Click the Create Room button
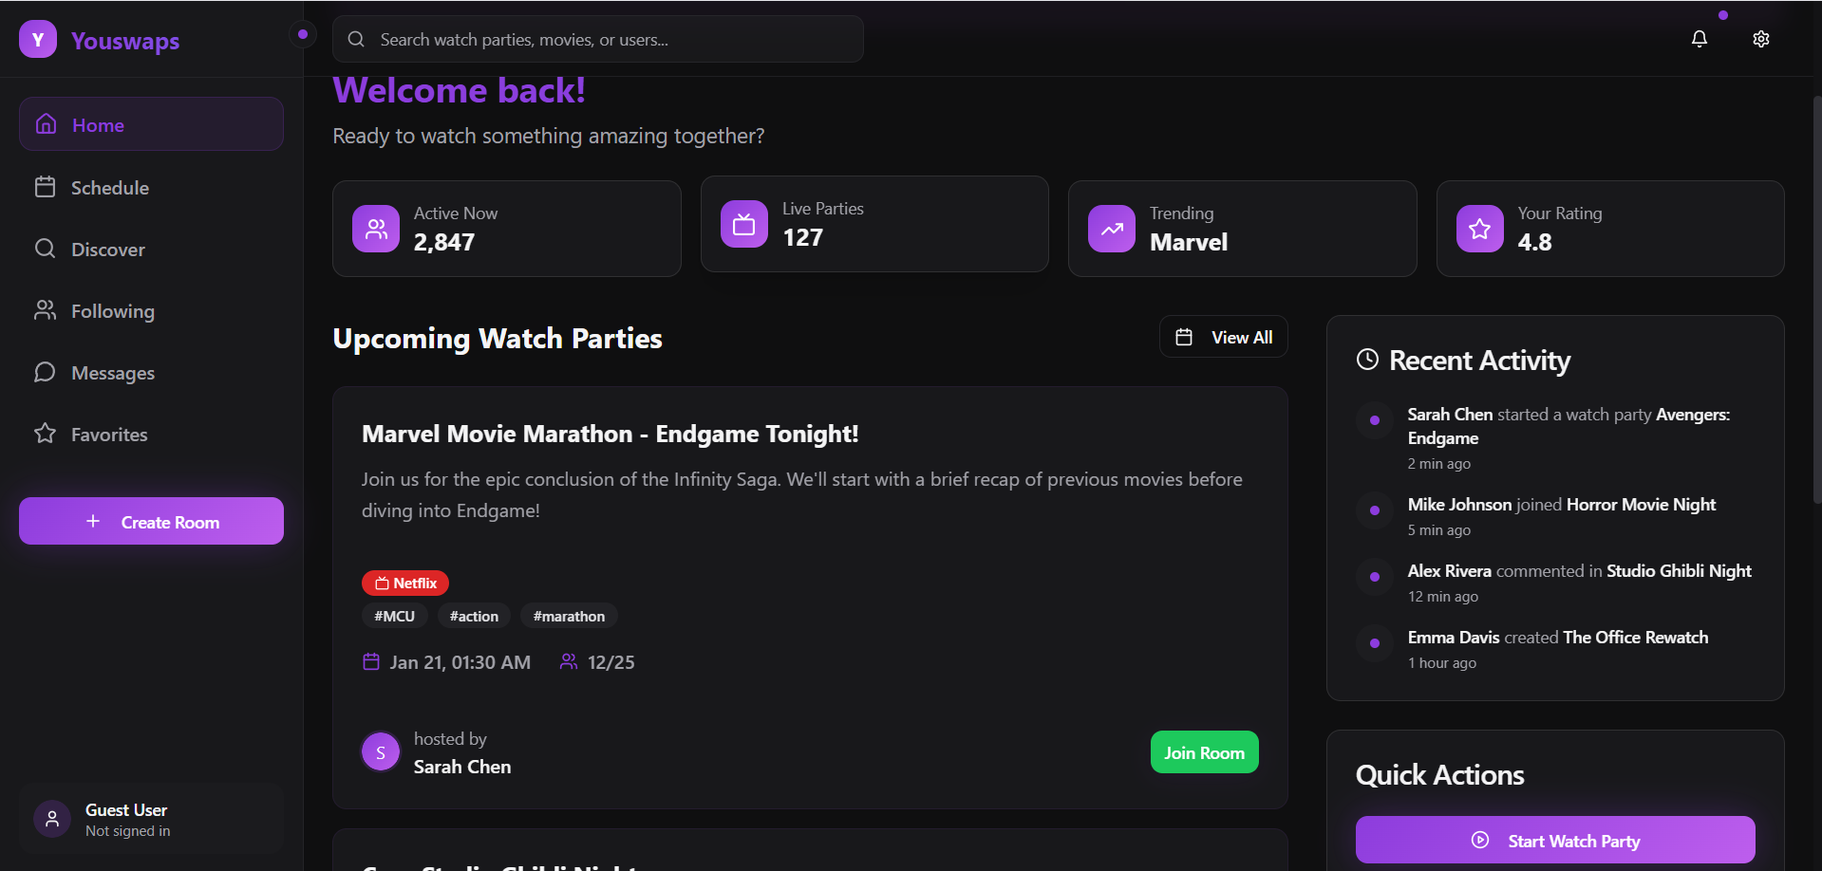The width and height of the screenshot is (1822, 871). 151,522
